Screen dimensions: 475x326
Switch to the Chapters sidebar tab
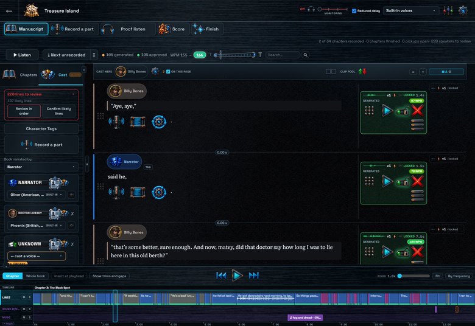click(x=20, y=75)
